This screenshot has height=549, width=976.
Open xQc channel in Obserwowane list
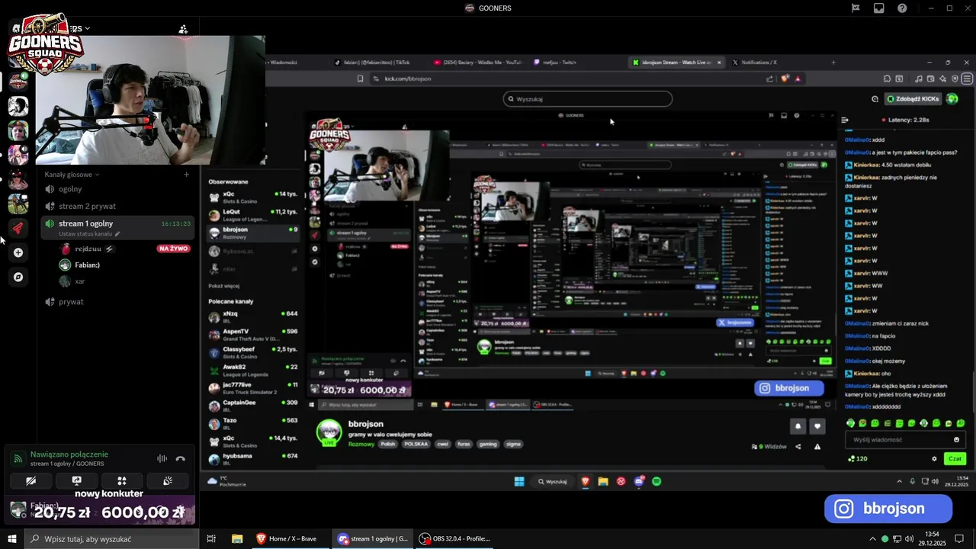tap(253, 197)
